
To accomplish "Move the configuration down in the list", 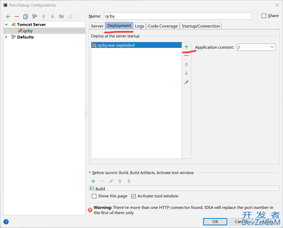I will tap(52, 16).
